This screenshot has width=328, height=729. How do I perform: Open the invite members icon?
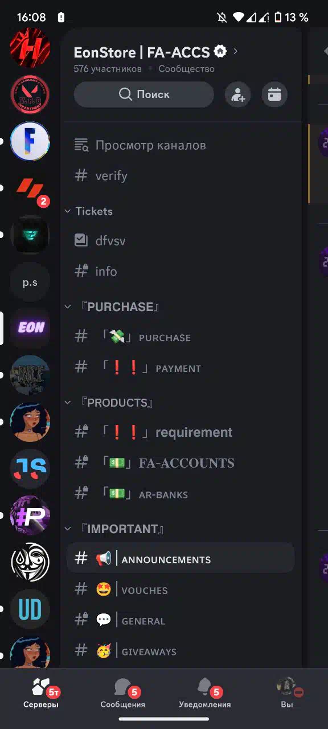237,95
